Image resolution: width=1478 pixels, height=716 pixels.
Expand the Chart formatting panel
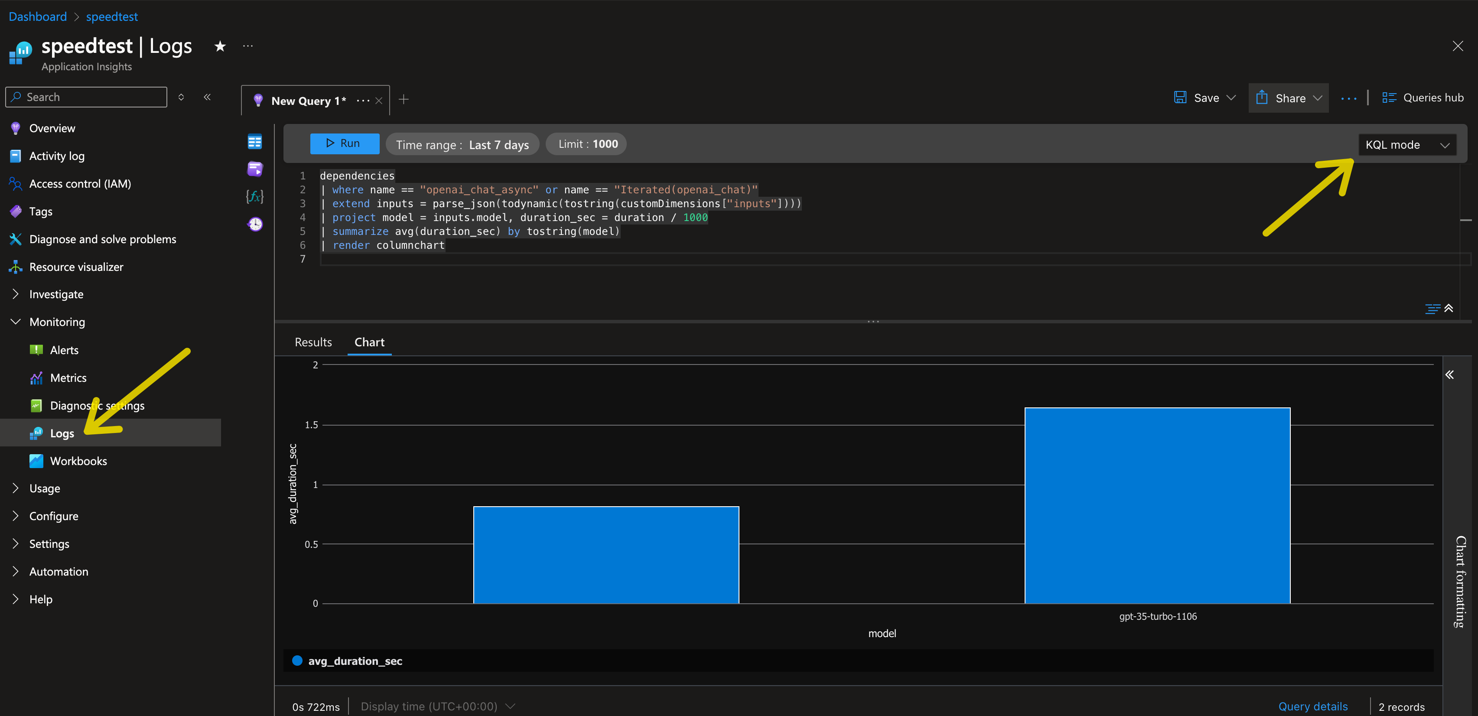coord(1449,374)
